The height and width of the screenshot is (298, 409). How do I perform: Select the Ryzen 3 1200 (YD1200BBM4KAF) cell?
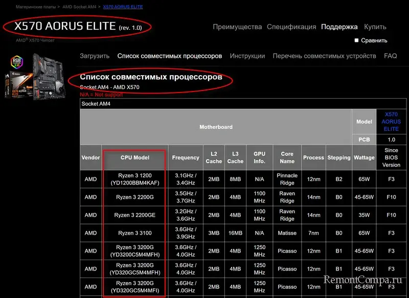coord(134,179)
